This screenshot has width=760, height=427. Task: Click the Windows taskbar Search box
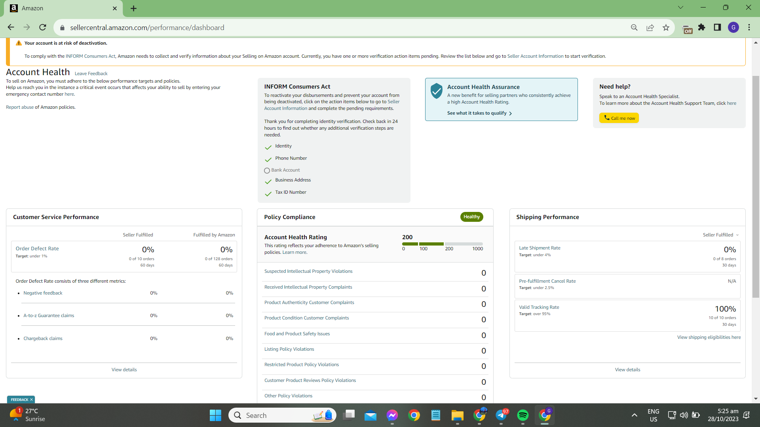click(282, 415)
